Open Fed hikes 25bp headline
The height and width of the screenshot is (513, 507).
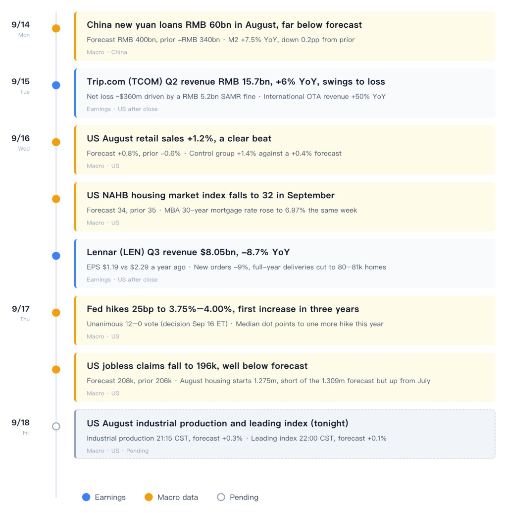(223, 309)
